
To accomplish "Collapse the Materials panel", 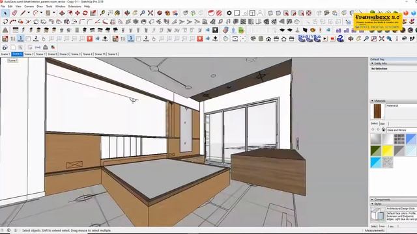I will [372, 101].
